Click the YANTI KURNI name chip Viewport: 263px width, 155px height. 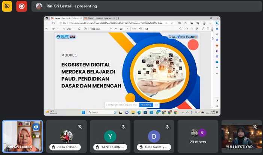click(x=110, y=147)
